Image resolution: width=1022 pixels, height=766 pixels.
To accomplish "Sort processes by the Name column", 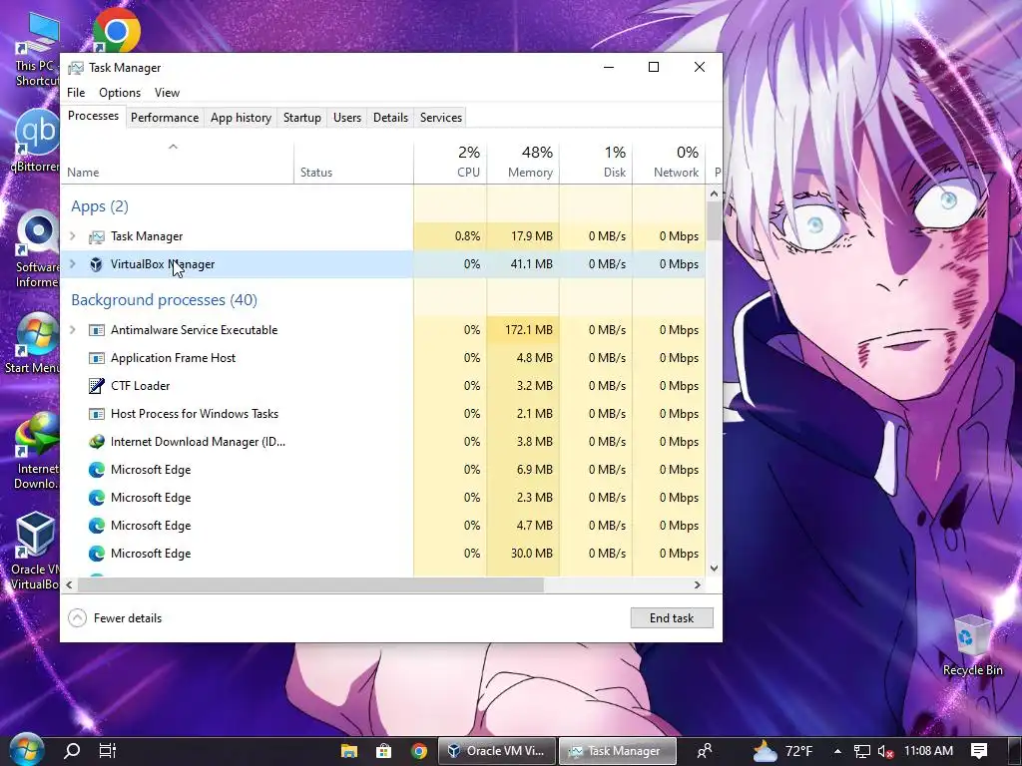I will pos(178,162).
